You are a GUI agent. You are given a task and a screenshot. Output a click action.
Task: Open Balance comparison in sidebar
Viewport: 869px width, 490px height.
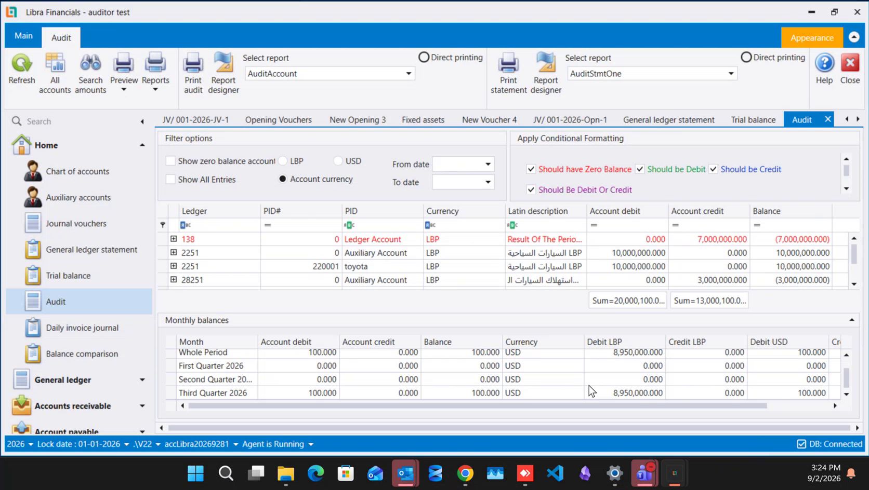[x=82, y=353]
